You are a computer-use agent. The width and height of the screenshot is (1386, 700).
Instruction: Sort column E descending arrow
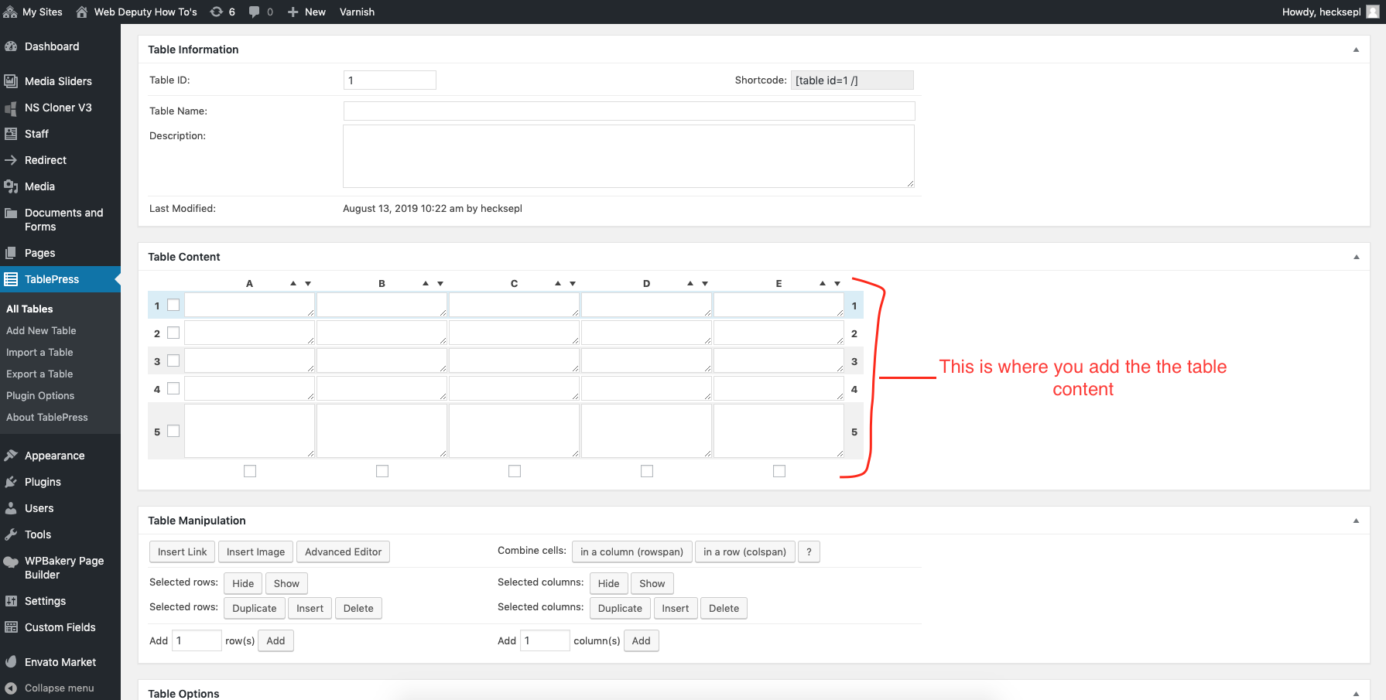837,284
